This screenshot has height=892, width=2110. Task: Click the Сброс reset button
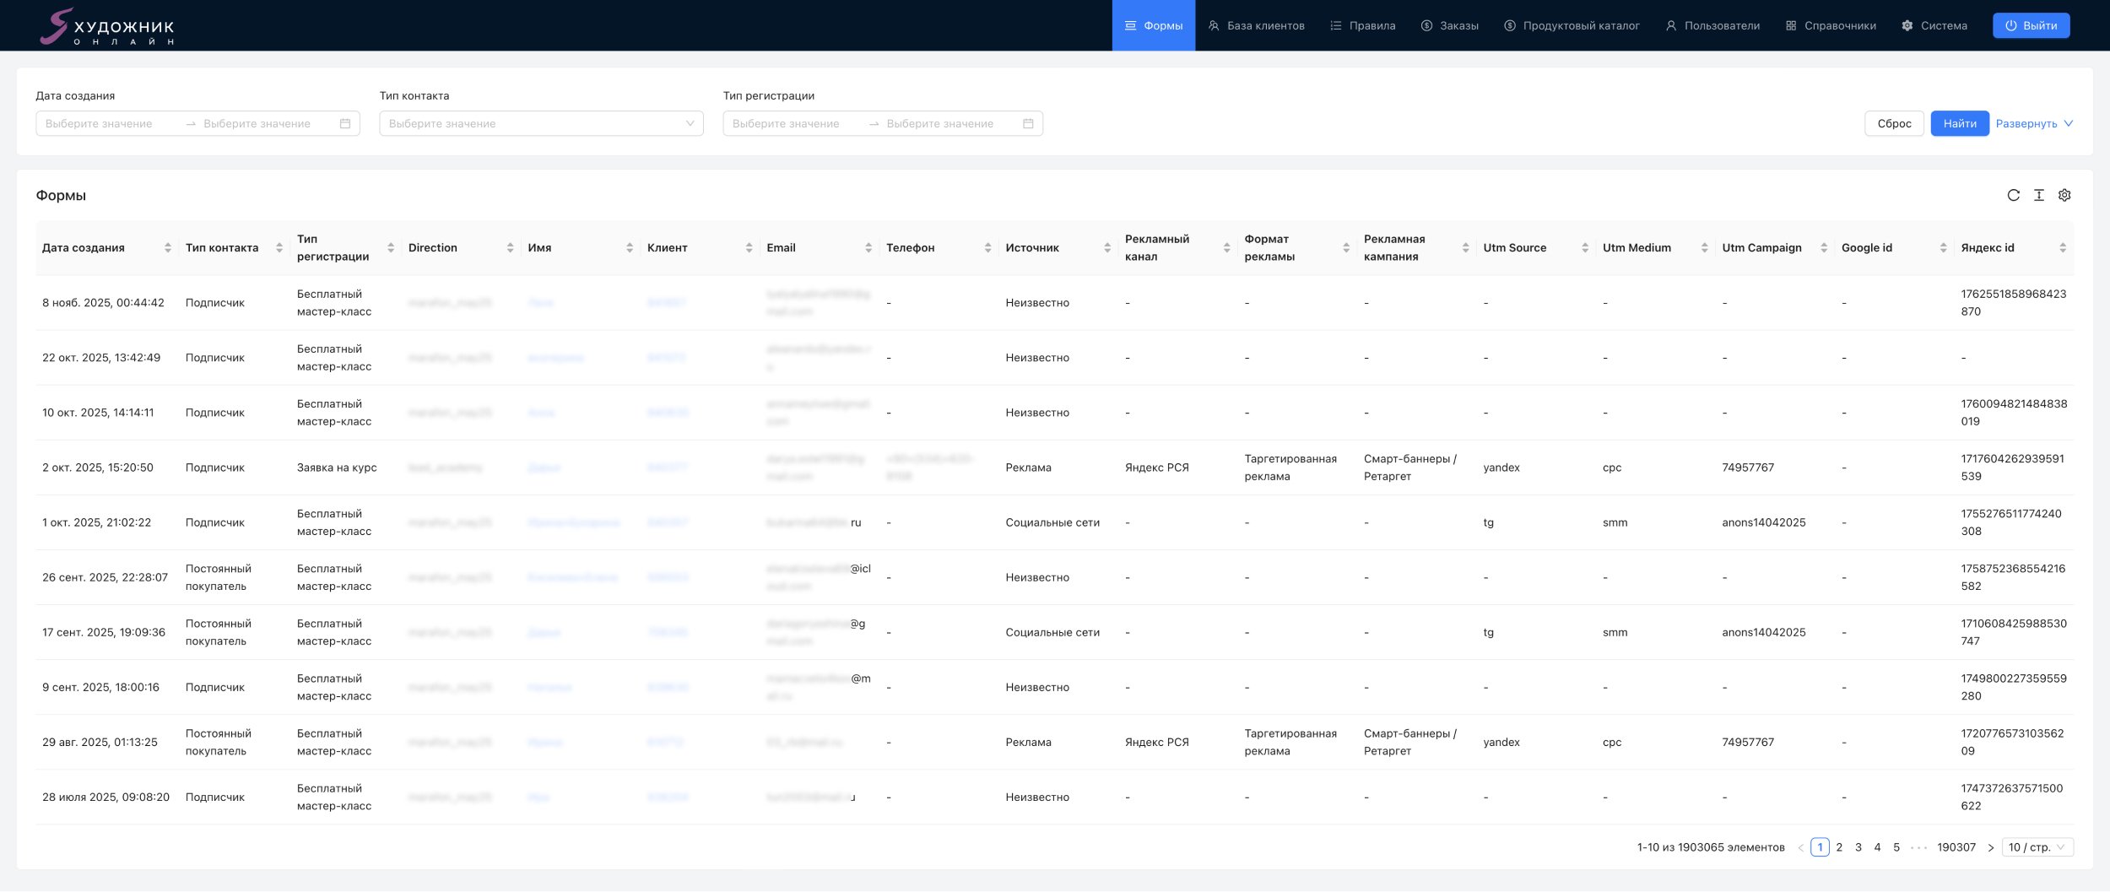pyautogui.click(x=1894, y=124)
